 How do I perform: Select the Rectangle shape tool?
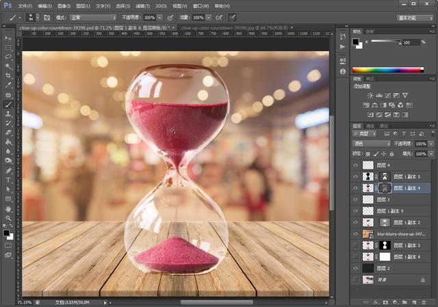8,199
